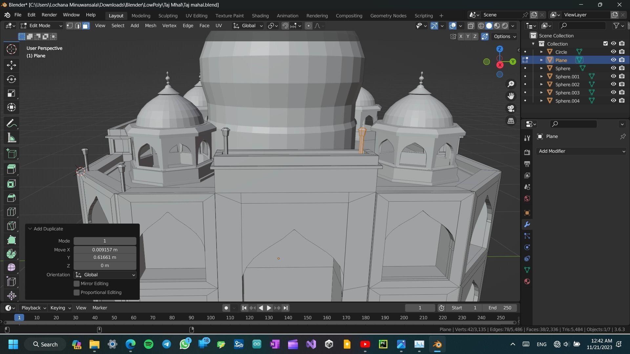Select the Spin tool
The image size is (630, 354).
(11, 254)
